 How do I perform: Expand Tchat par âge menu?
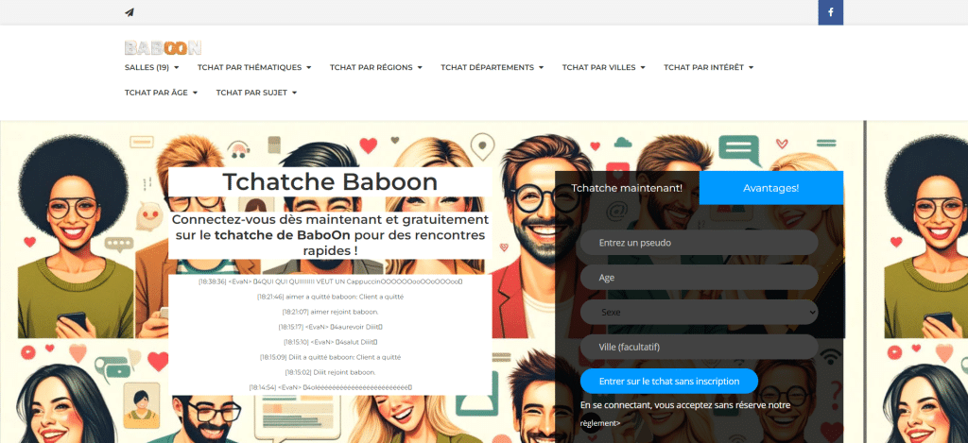(160, 93)
